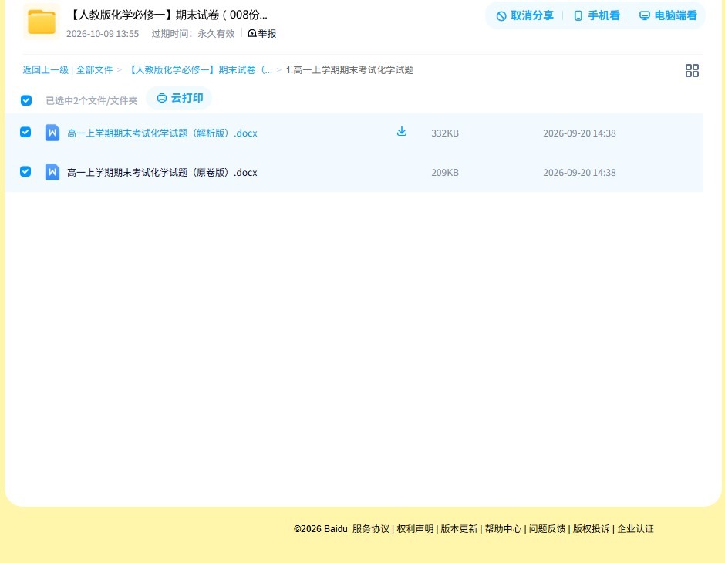Toggle the select-all files checkbox

point(26,100)
